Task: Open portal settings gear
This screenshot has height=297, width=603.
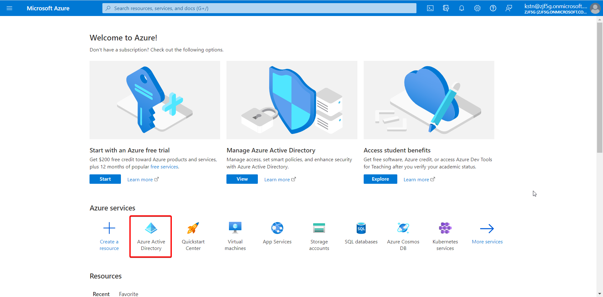Action: [477, 8]
